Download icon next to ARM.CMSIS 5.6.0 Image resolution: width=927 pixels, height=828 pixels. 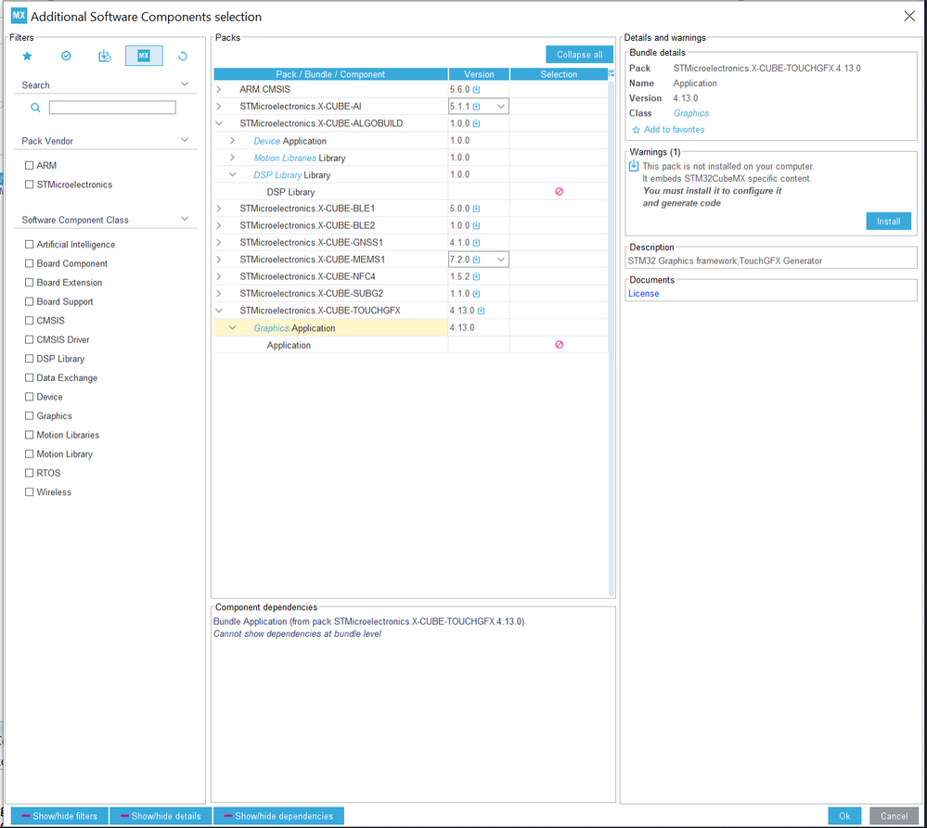[477, 90]
